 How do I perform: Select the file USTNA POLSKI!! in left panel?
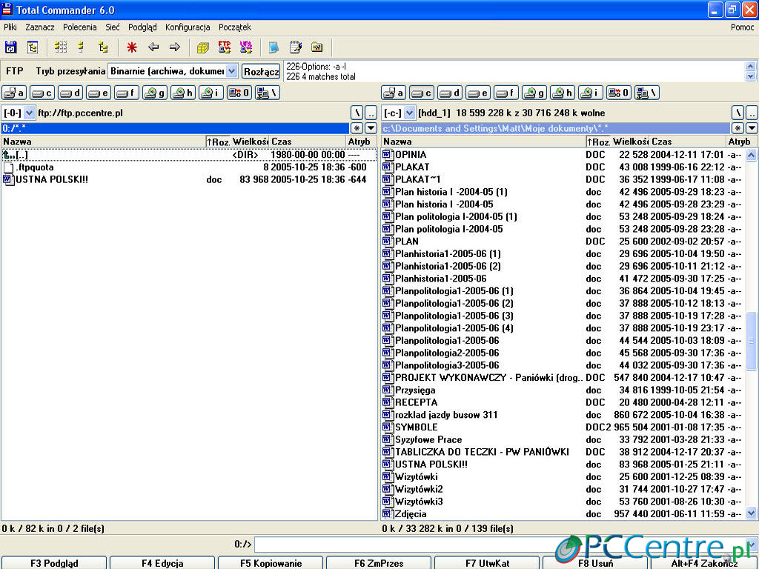click(52, 179)
